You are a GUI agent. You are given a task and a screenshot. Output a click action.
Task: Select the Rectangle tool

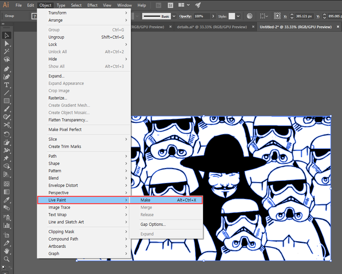click(7, 101)
